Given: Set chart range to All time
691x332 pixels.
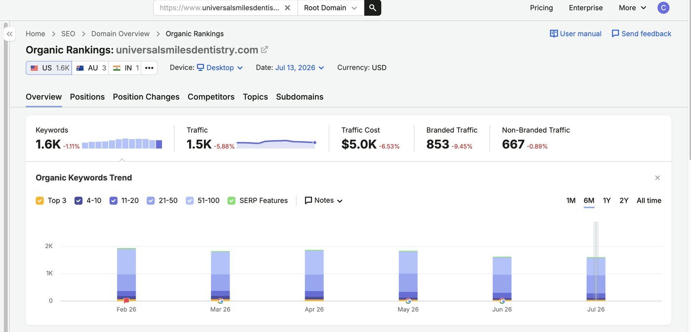Looking at the screenshot, I should pyautogui.click(x=649, y=200).
